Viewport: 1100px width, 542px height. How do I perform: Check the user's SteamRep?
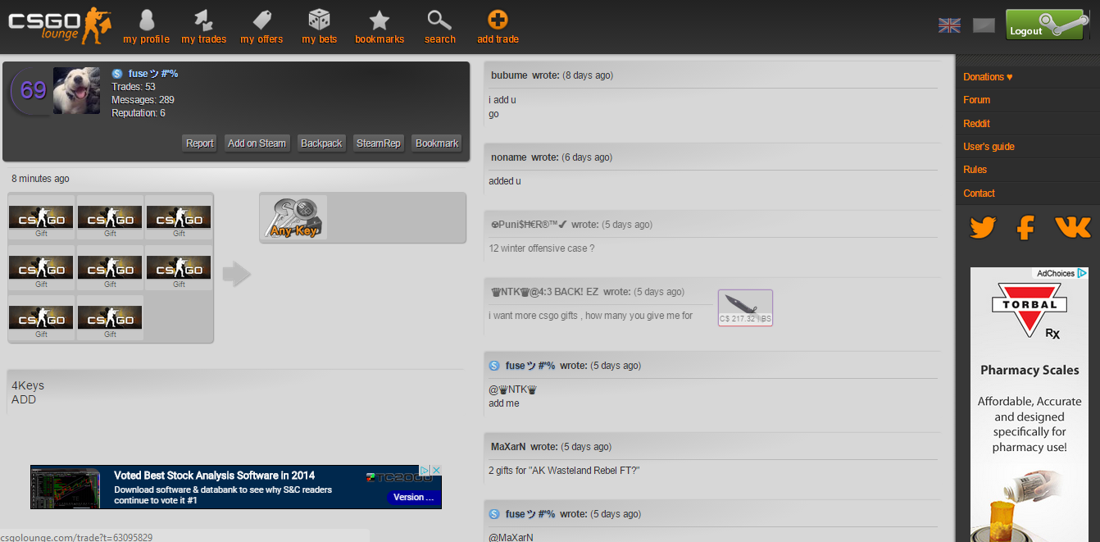tap(379, 143)
